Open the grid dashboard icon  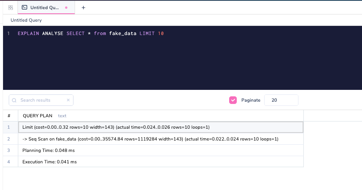coord(11,7)
